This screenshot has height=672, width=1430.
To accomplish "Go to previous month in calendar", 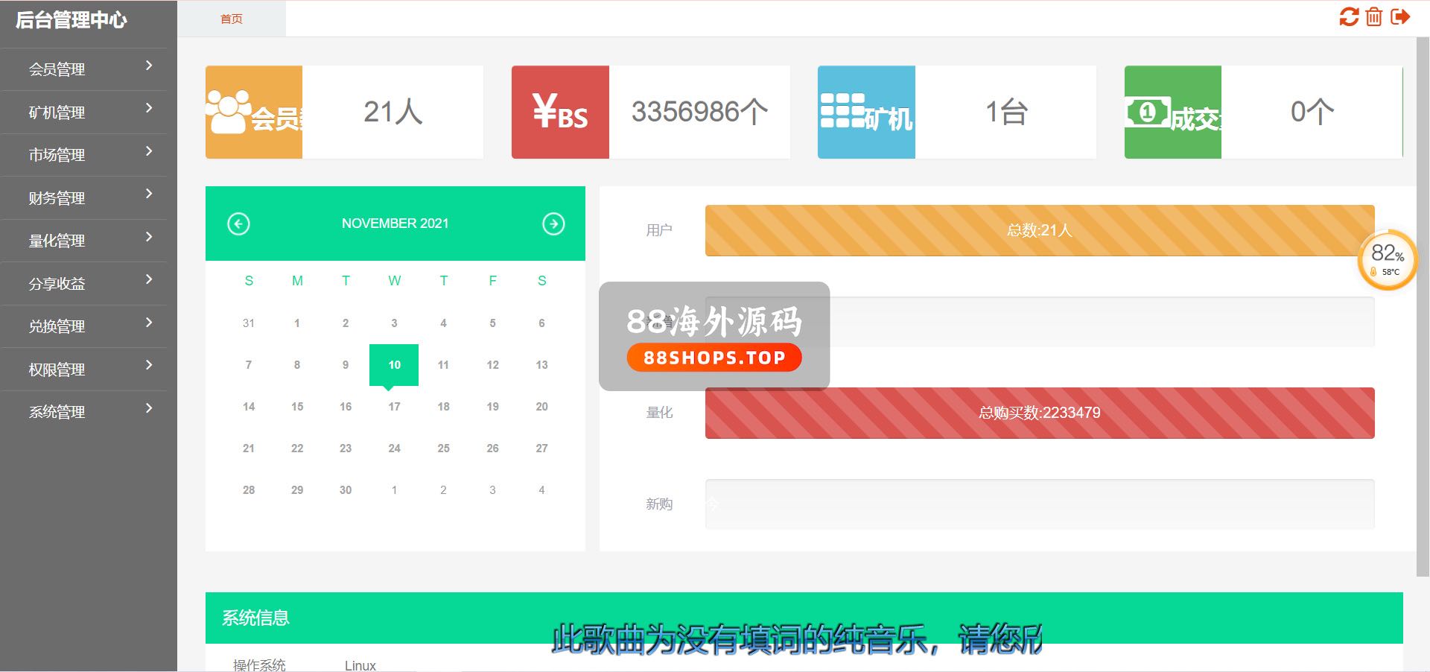I will (x=238, y=224).
